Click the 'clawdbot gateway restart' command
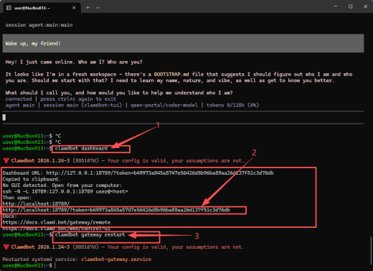The width and height of the screenshot is (373, 271). (90, 235)
